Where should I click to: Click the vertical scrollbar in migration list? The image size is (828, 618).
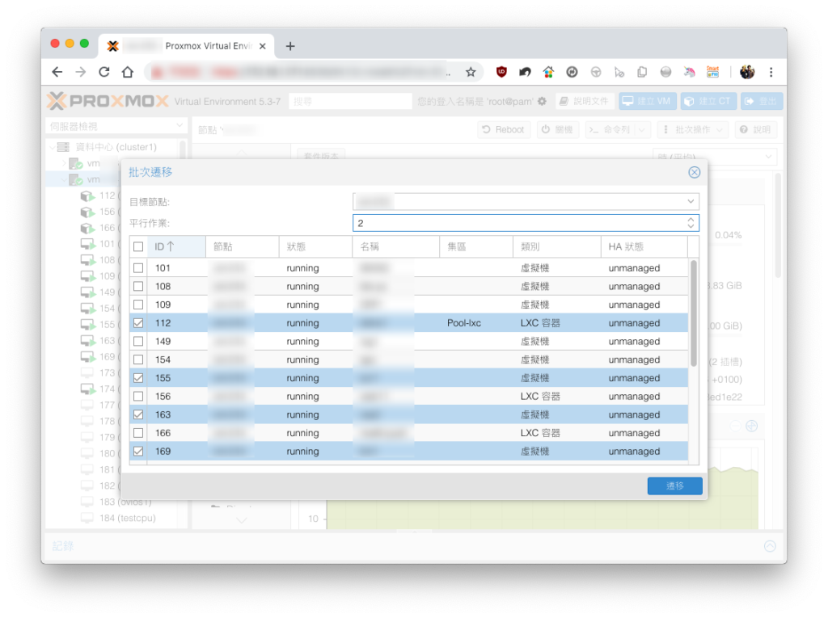tap(693, 313)
